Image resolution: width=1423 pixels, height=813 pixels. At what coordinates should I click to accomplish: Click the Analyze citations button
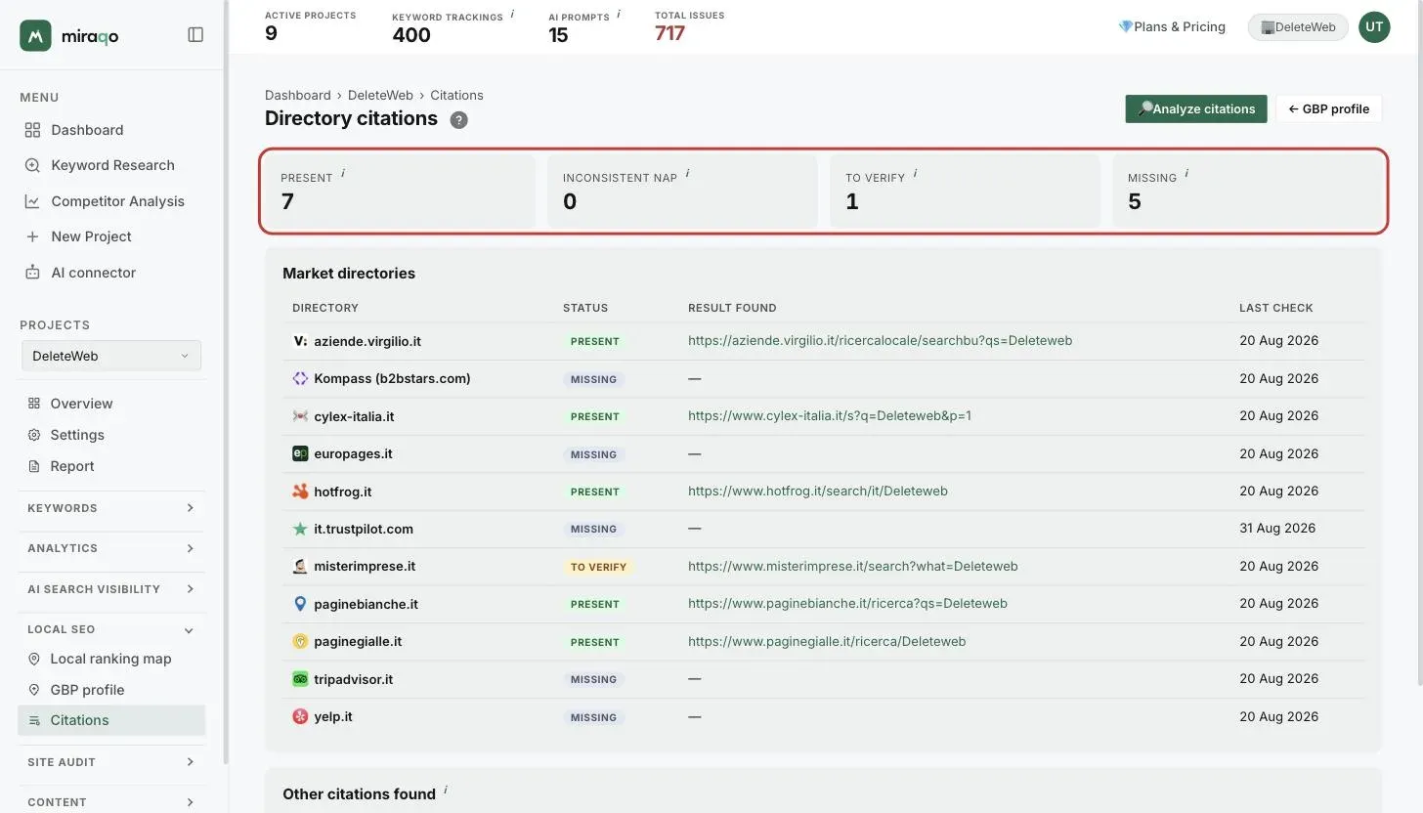1196,108
